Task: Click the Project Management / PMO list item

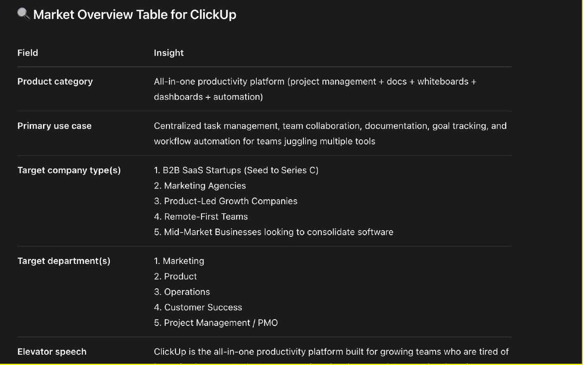Action: [x=216, y=323]
